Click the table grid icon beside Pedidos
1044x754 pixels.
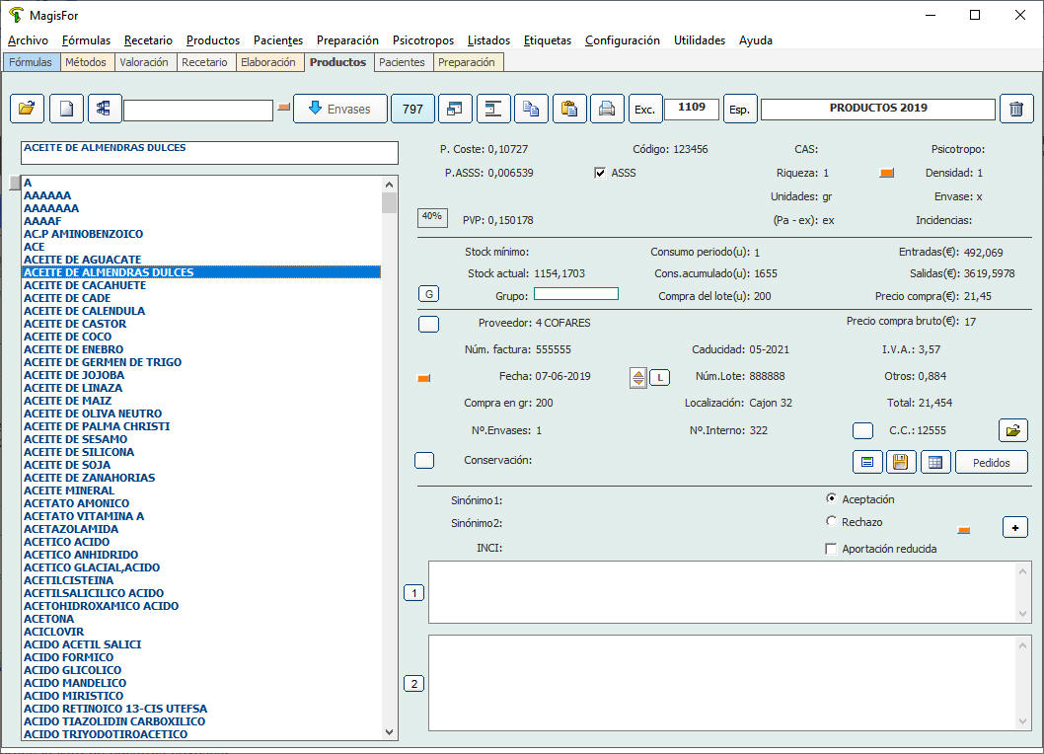(x=934, y=461)
